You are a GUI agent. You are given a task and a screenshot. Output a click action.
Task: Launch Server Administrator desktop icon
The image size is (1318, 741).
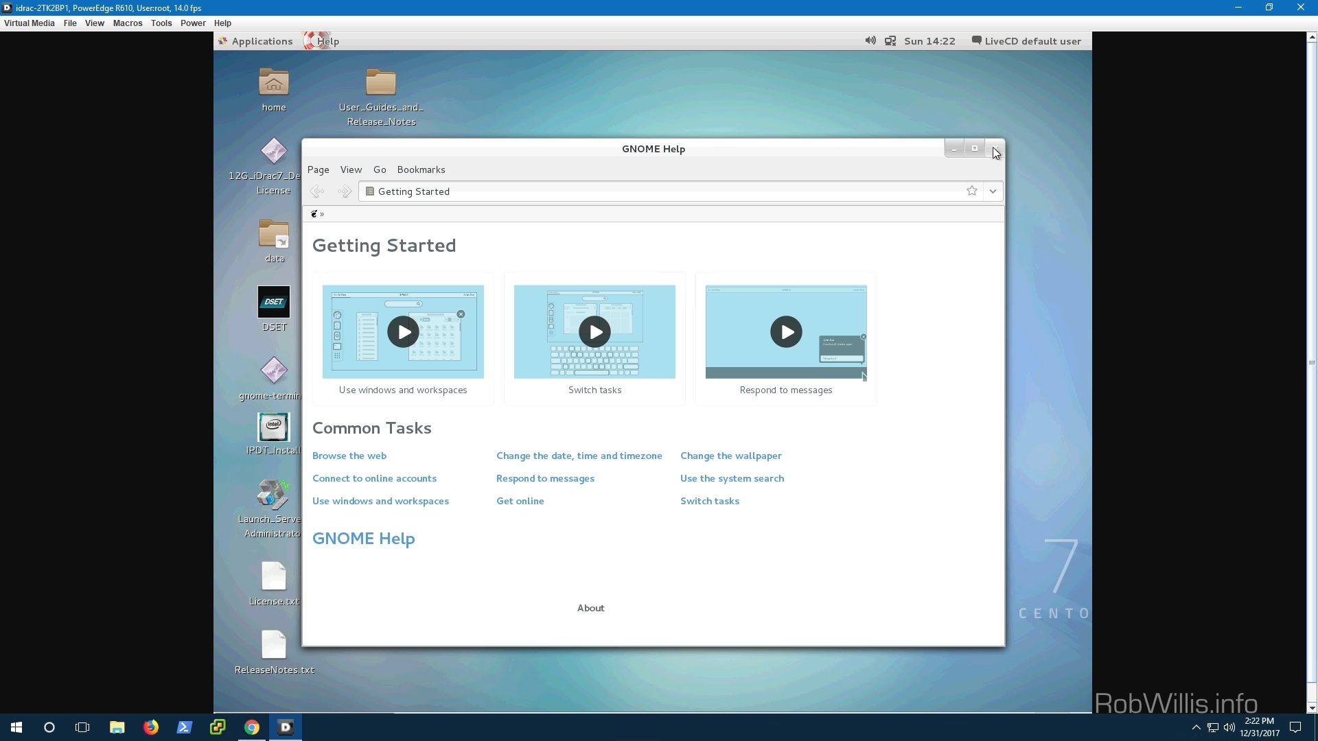(273, 495)
